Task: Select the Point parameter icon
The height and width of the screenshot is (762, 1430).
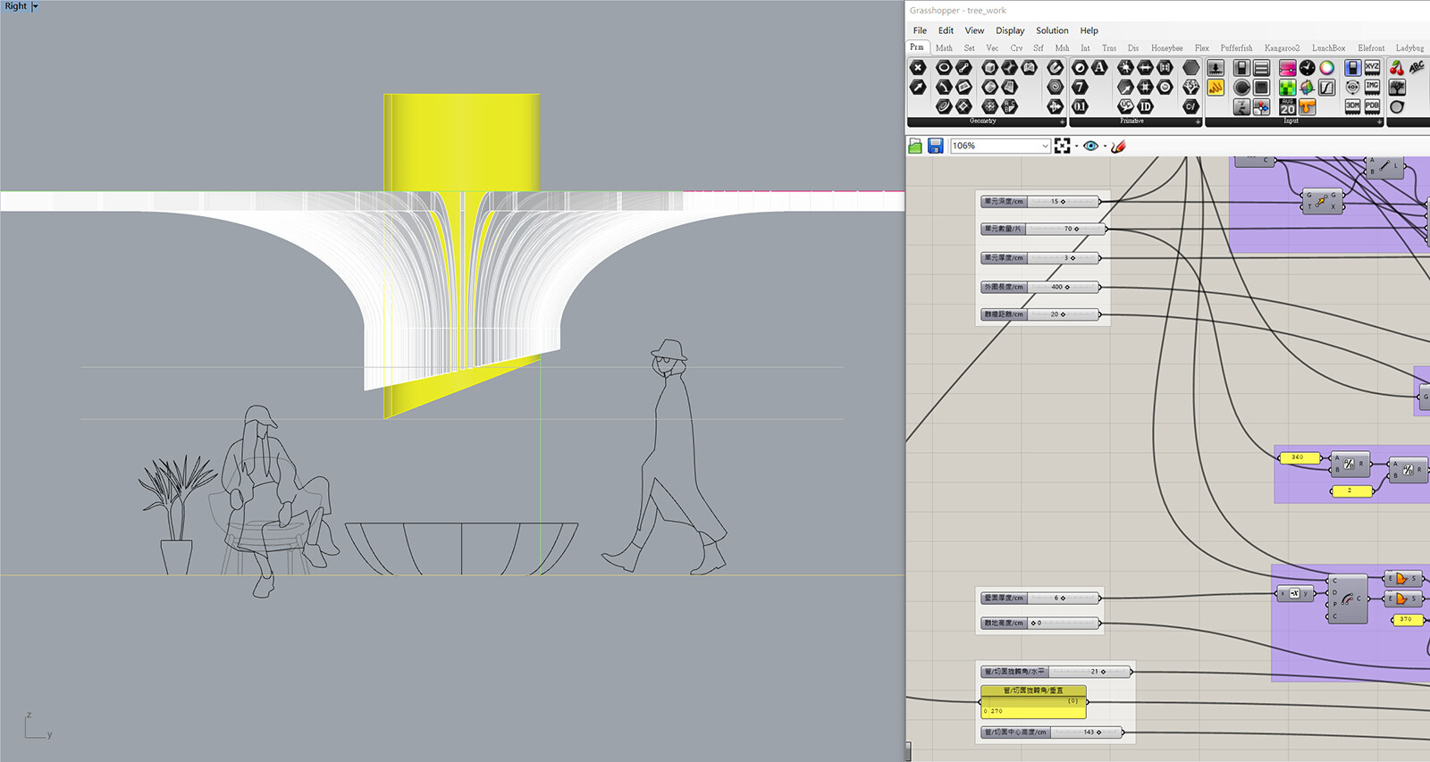Action: [x=918, y=67]
